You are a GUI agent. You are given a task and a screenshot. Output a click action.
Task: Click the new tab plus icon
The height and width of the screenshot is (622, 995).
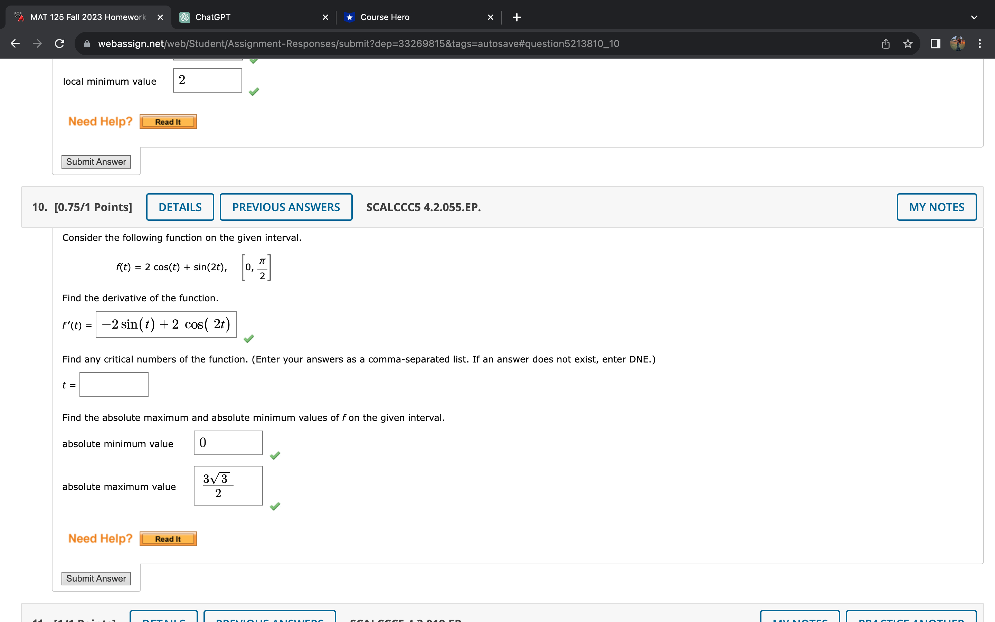tap(517, 17)
